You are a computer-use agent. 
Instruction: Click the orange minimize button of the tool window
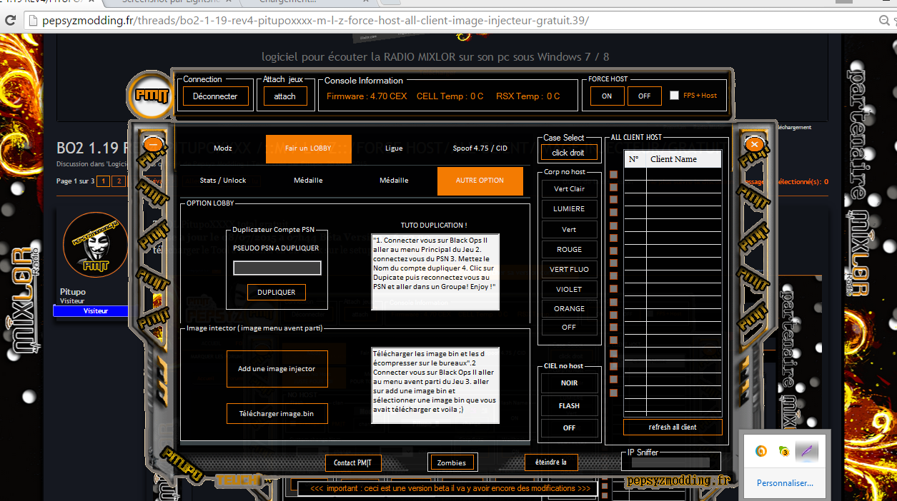tap(154, 144)
